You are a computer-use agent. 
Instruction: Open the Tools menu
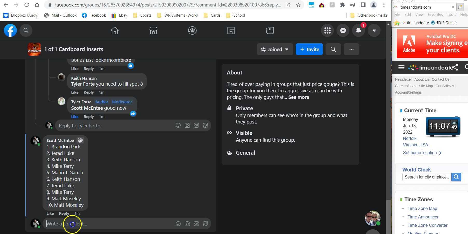coord(451,15)
